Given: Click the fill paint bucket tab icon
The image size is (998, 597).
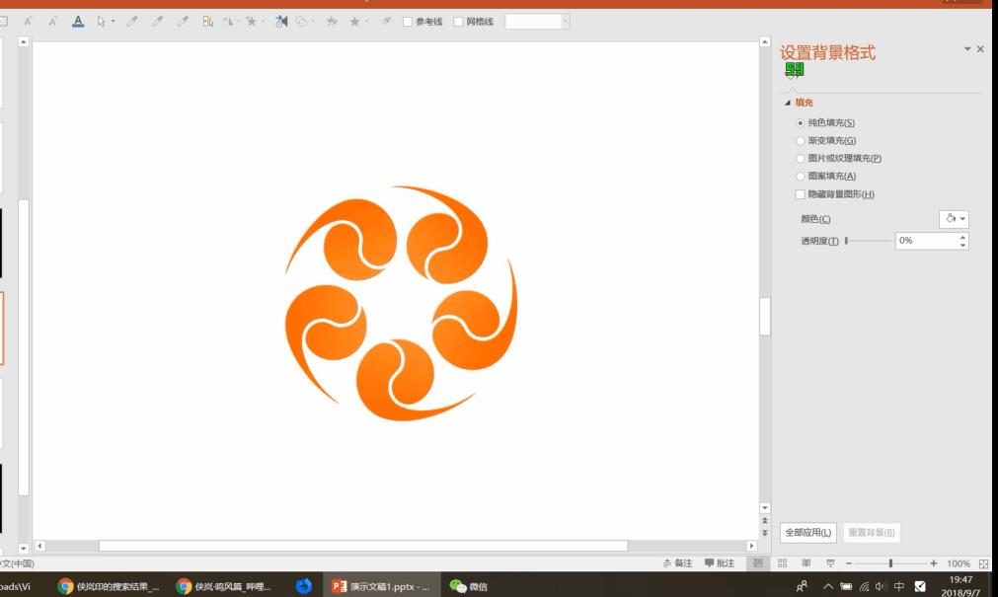Looking at the screenshot, I should pyautogui.click(x=794, y=70).
